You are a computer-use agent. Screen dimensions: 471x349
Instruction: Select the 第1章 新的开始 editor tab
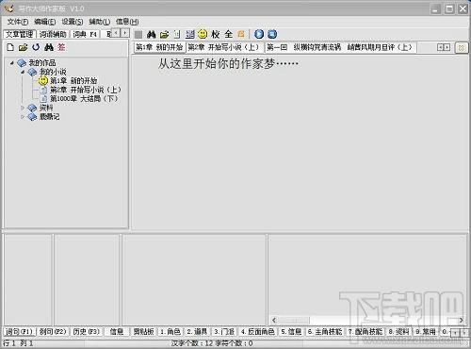coord(159,47)
